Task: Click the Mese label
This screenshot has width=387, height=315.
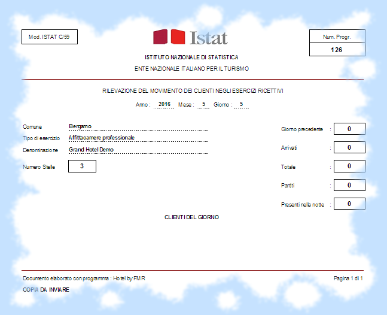Action: click(x=186, y=105)
